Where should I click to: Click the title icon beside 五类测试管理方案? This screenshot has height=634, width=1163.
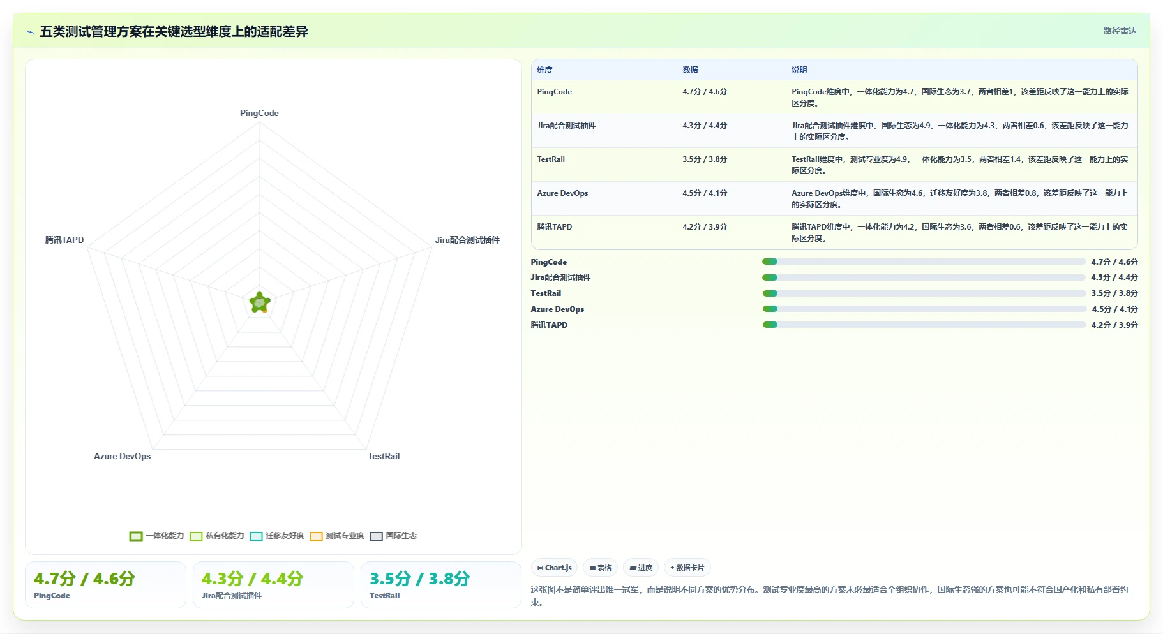pos(30,32)
